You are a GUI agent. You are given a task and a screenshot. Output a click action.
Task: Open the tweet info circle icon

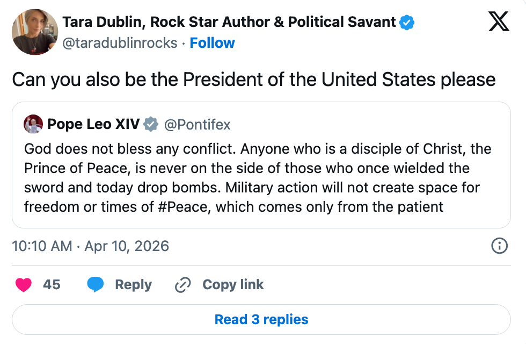499,246
